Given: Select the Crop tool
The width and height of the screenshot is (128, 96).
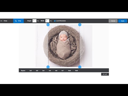Looking at the screenshot, I should pos(18,21).
